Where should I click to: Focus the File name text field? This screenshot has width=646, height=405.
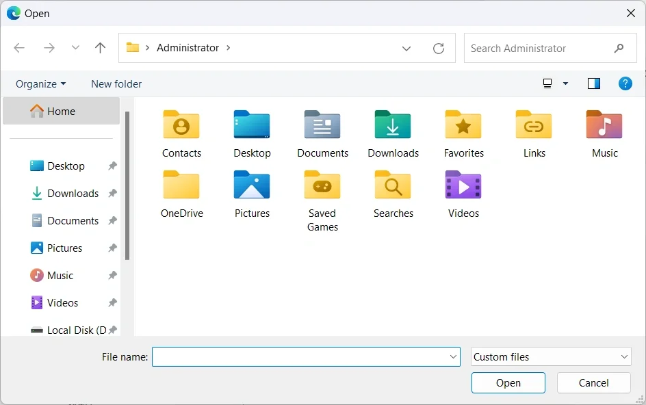click(306, 357)
